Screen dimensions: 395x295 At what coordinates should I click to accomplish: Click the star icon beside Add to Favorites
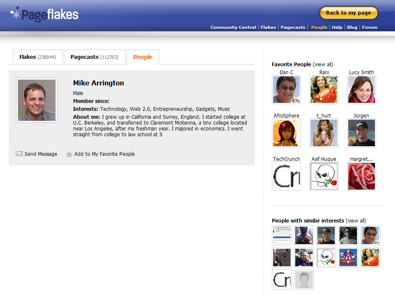click(x=69, y=154)
